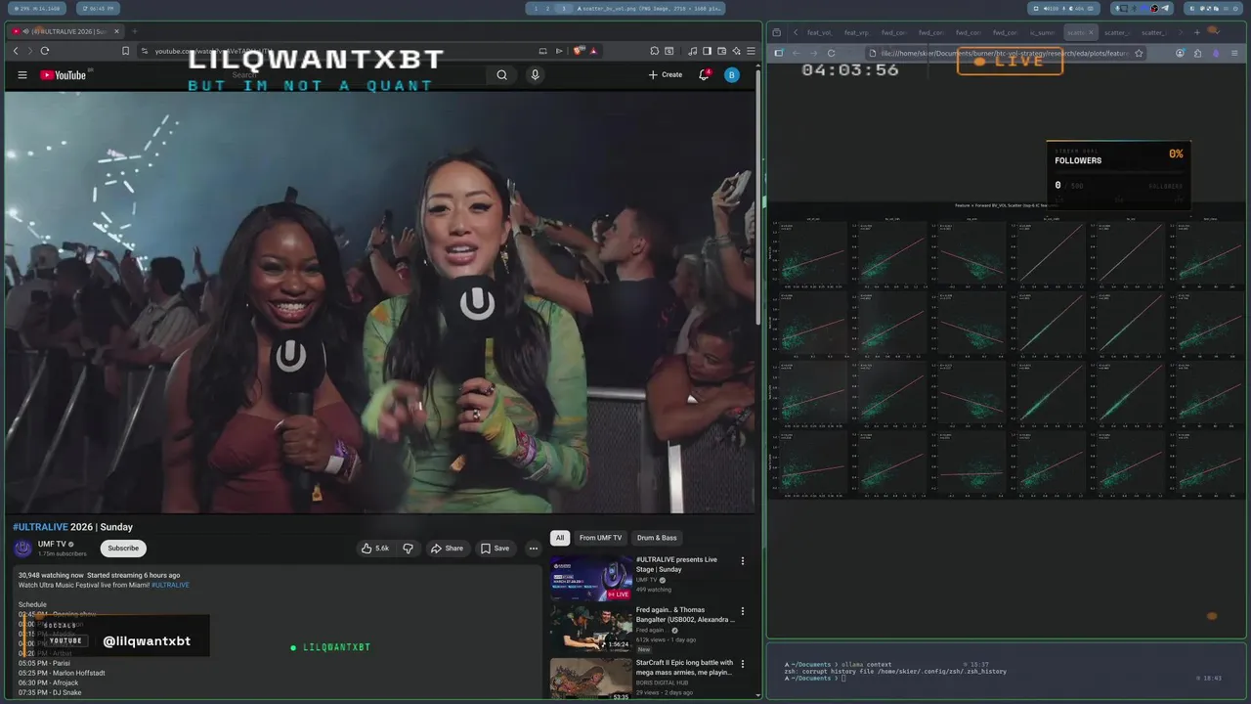Open StarCraft II Epic battle thumbnail
Viewport: 1251px width, 704px height.
590,680
